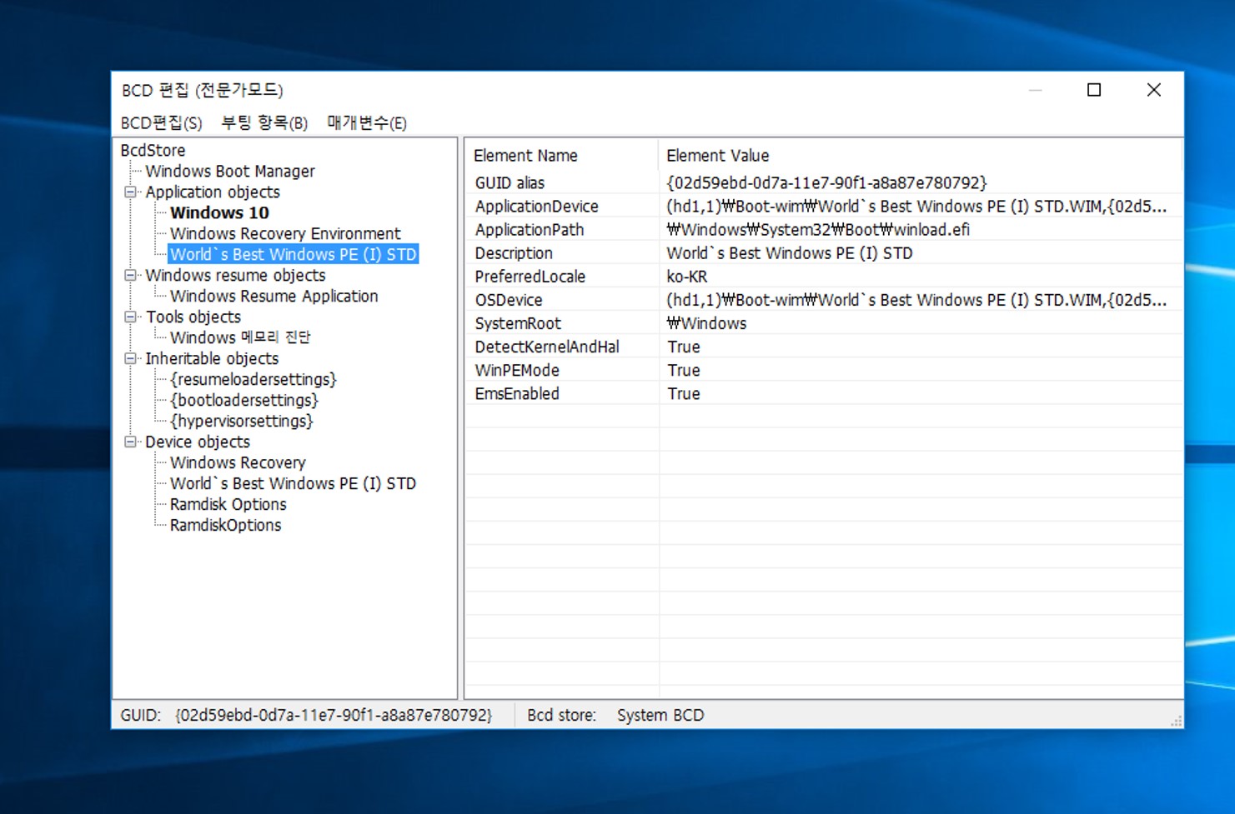
Task: Click the Element Value column header
Action: [920, 156]
